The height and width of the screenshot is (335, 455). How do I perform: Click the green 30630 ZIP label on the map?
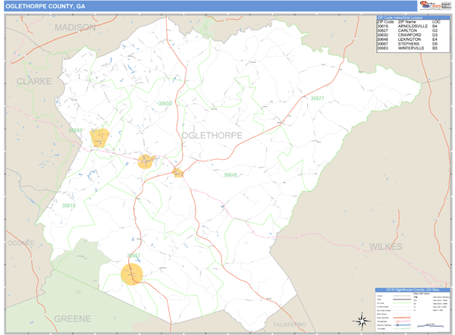[165, 104]
